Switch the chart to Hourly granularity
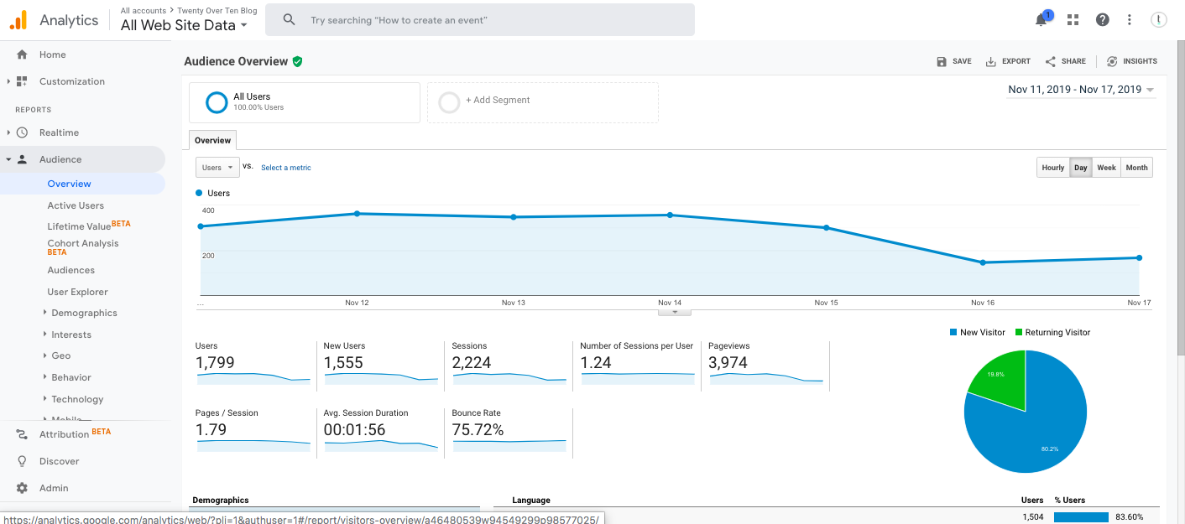This screenshot has height=524, width=1185. click(1052, 167)
